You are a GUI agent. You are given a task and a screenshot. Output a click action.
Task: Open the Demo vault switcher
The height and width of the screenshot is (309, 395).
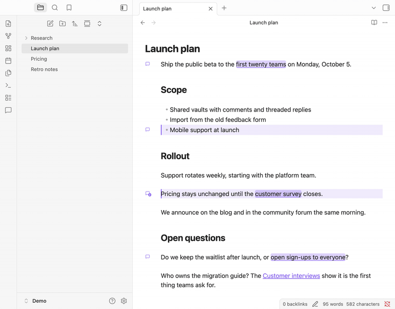coord(36,301)
